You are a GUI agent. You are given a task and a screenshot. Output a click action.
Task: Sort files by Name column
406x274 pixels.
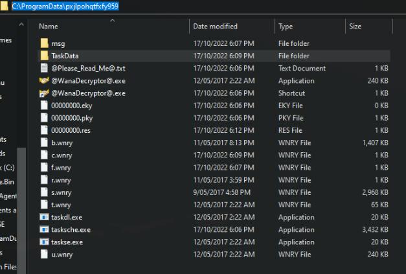coord(49,27)
